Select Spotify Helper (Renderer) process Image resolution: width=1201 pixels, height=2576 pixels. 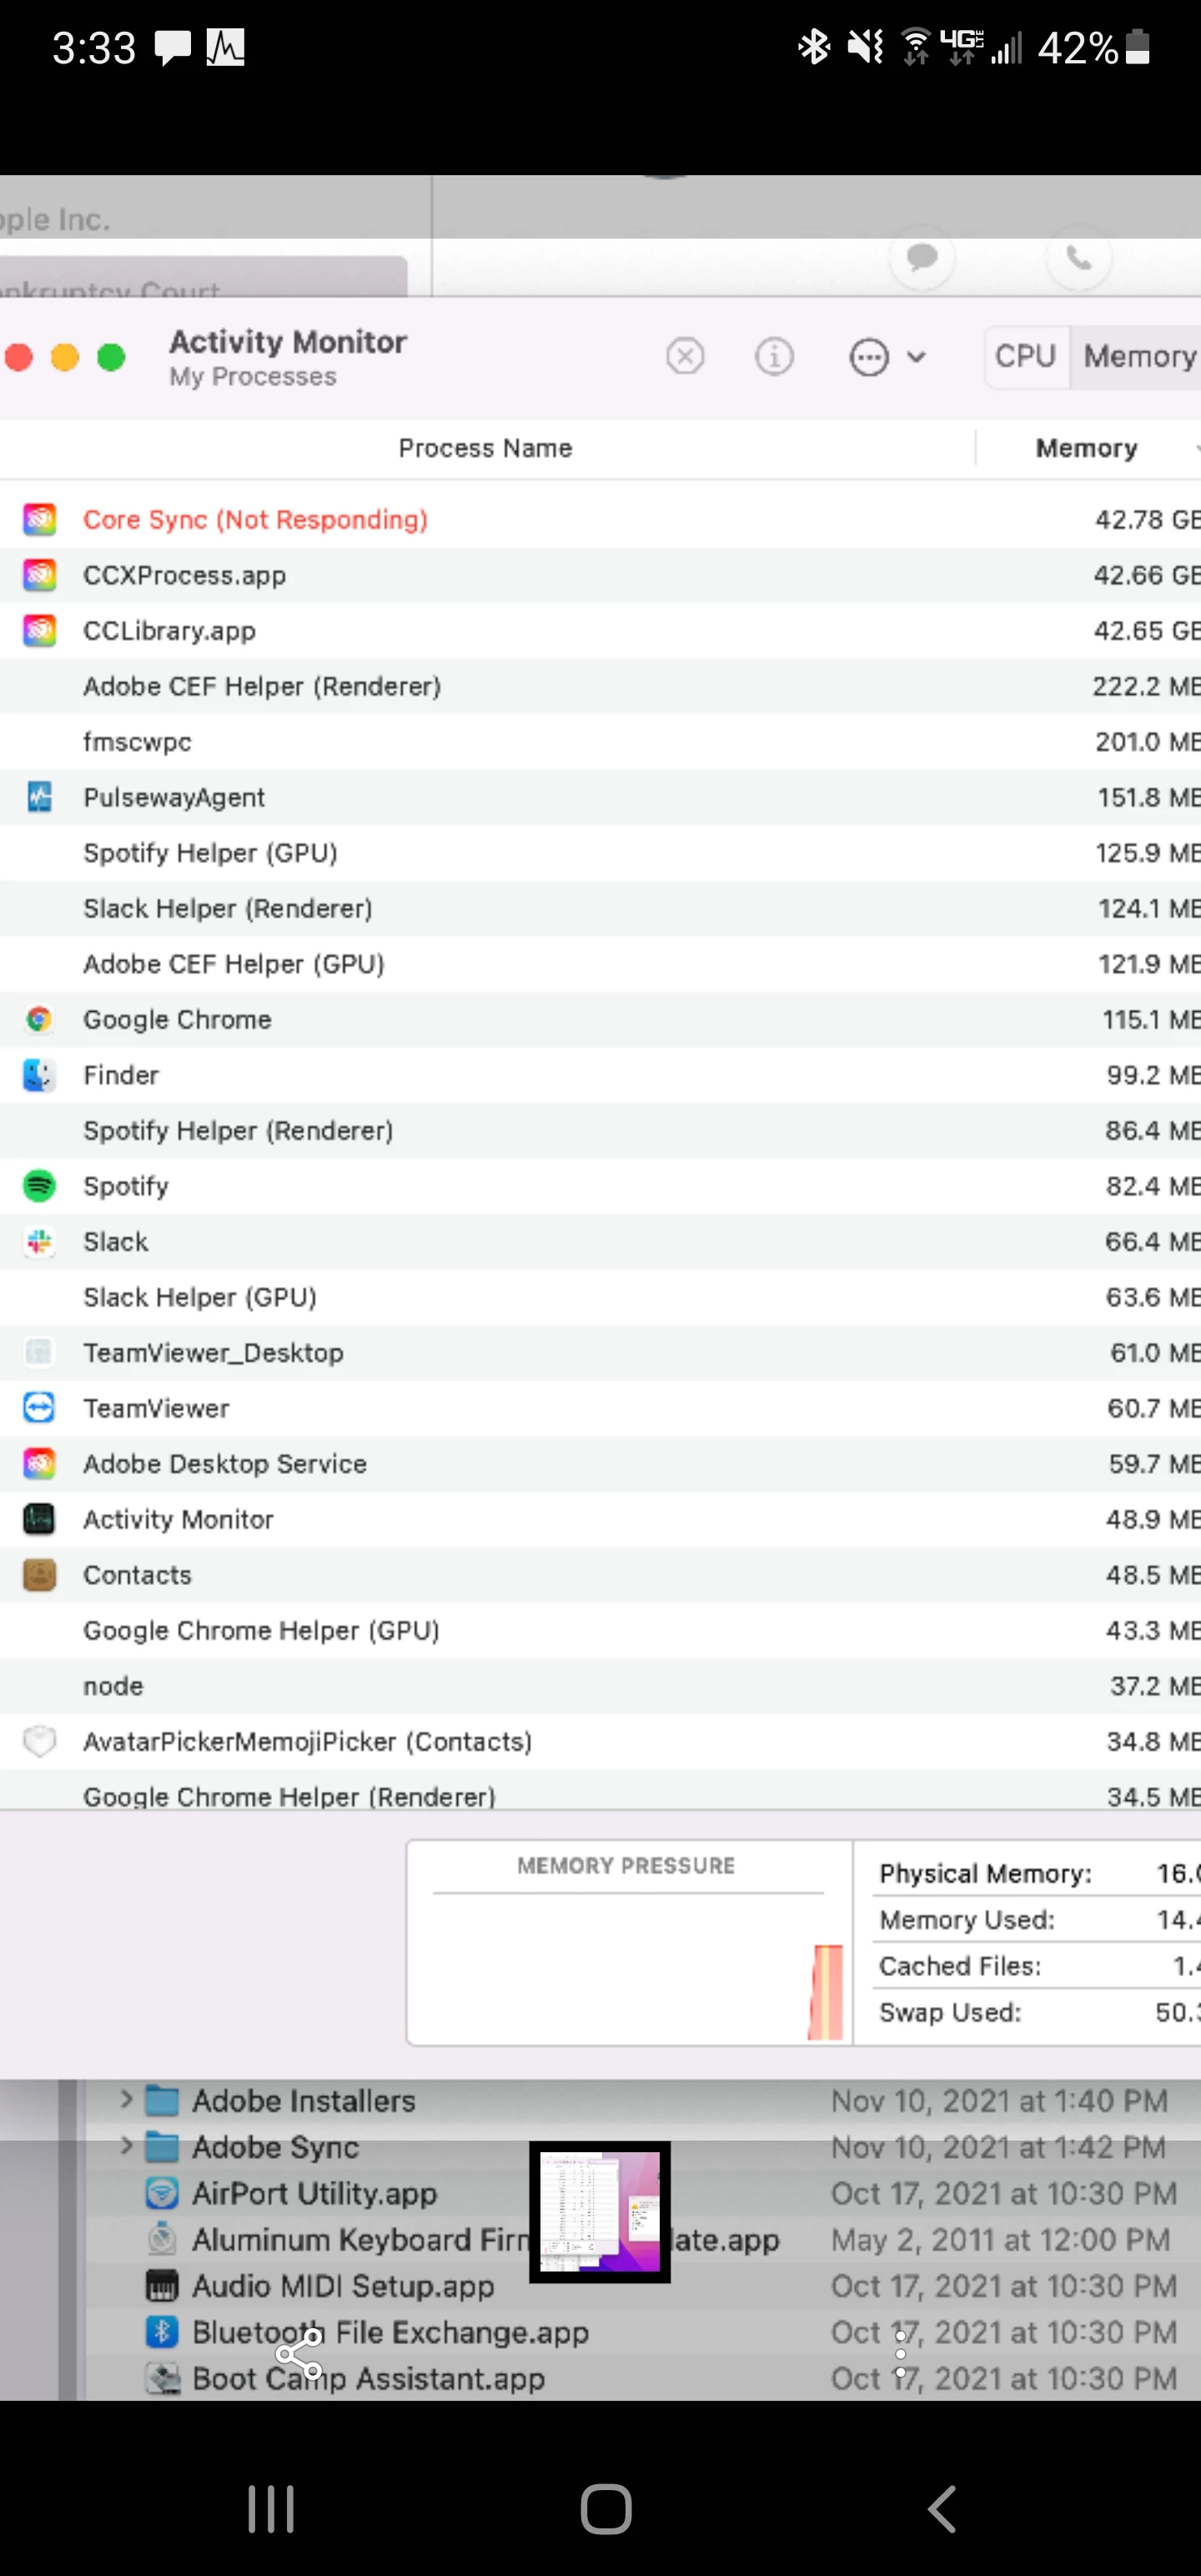(600, 1130)
